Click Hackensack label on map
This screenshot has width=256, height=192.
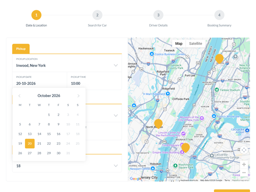pyautogui.click(x=146, y=49)
